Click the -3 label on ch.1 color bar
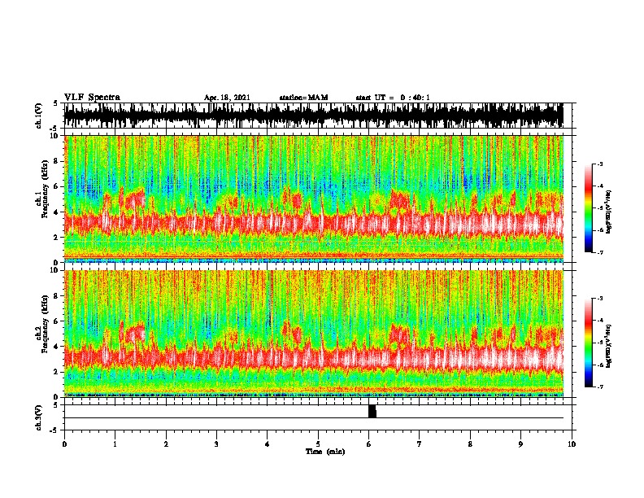Image resolution: width=644 pixels, height=498 pixels. coord(600,164)
